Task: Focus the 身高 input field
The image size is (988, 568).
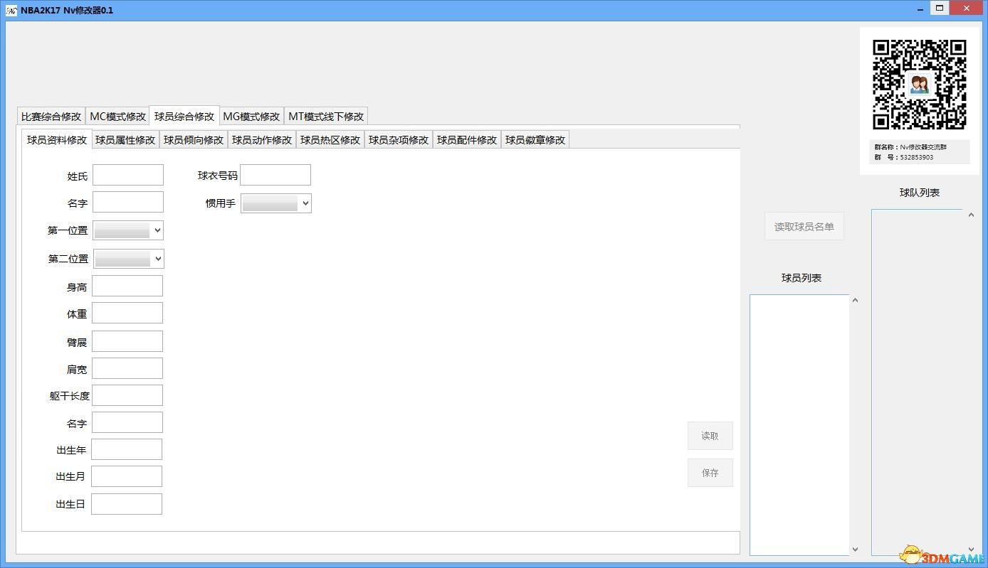Action: tap(127, 286)
